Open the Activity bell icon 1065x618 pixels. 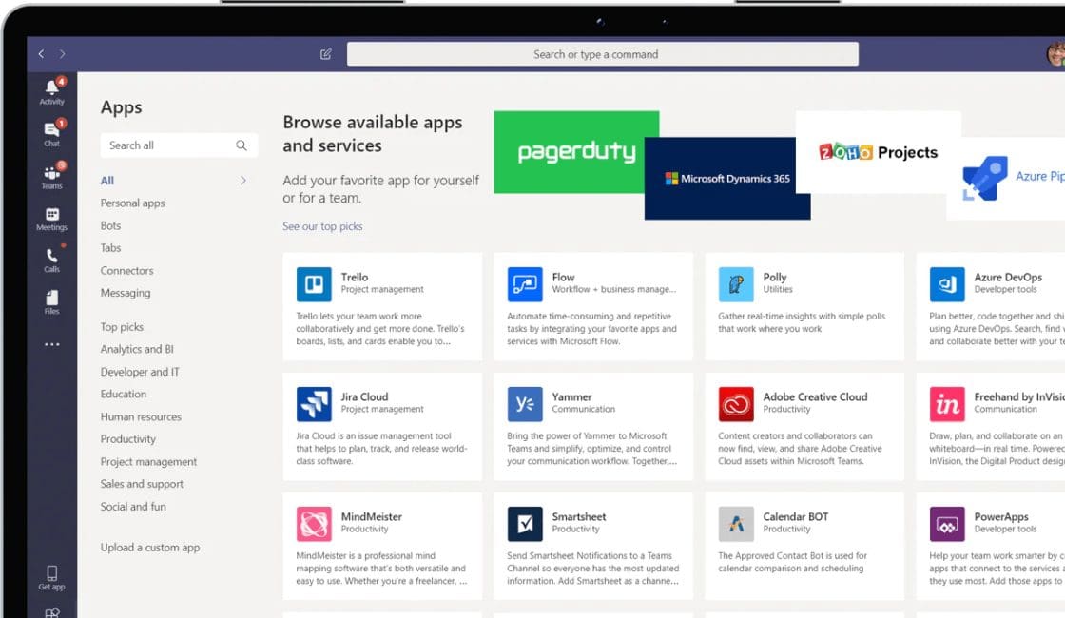click(x=51, y=89)
